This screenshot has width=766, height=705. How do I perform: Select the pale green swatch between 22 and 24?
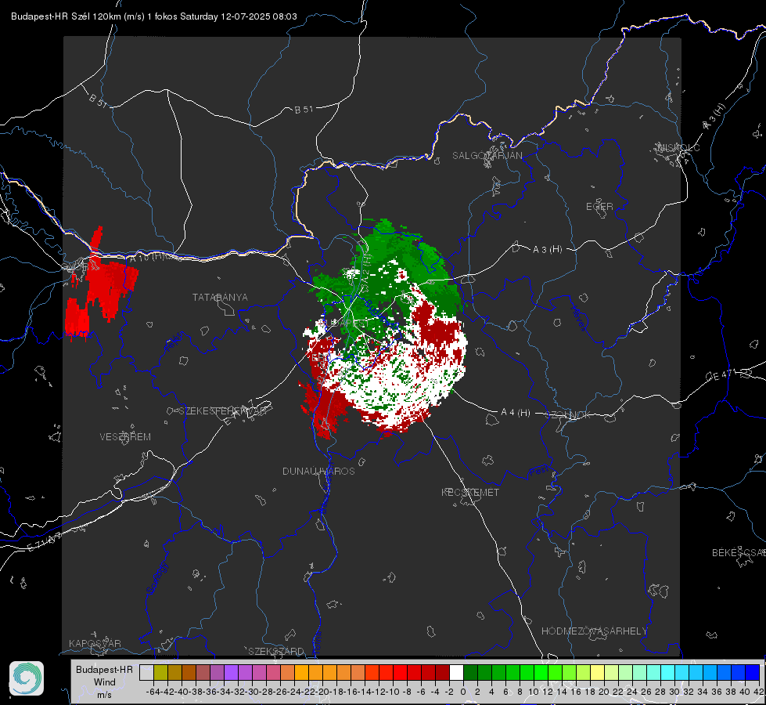tap(625, 672)
